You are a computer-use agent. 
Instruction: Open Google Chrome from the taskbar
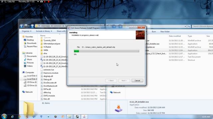(x=20, y=117)
